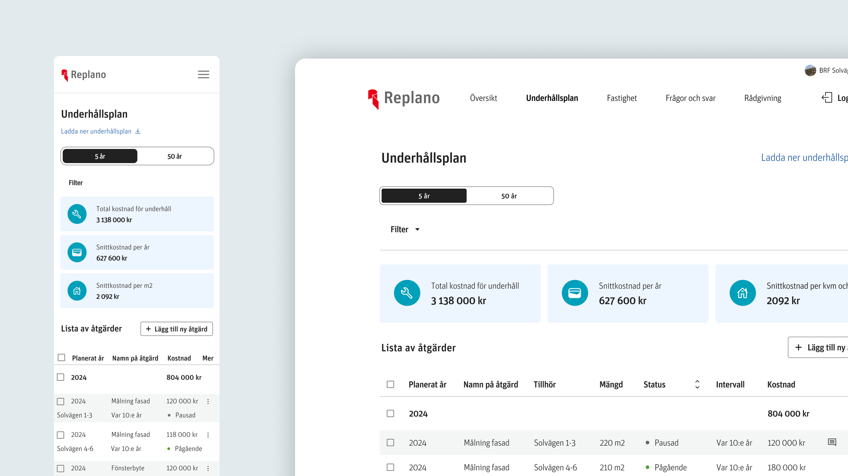
Task: Click the BRF Solväg account avatar
Action: [811, 70]
